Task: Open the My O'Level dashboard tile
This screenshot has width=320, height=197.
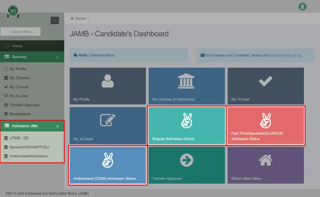Action: tap(266, 86)
